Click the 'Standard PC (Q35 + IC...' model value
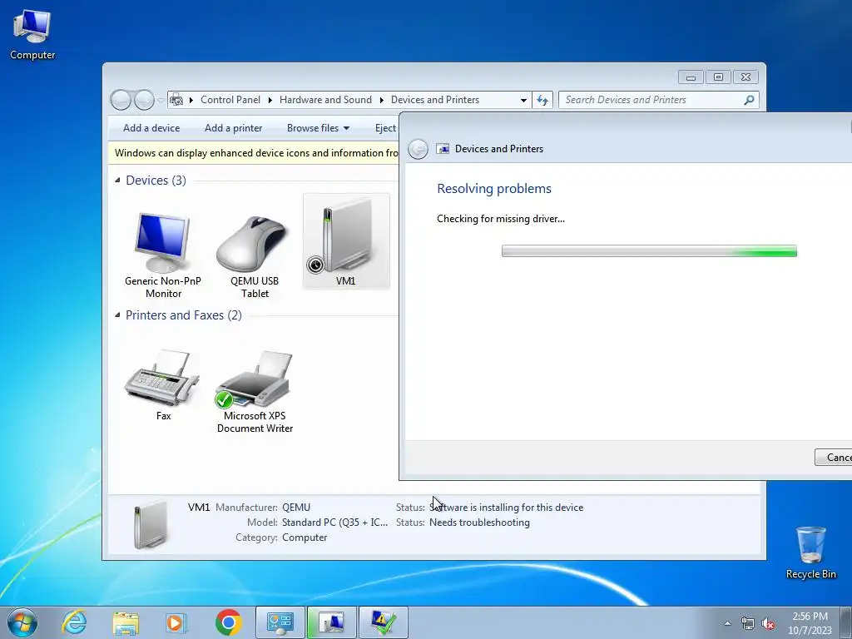 [334, 523]
